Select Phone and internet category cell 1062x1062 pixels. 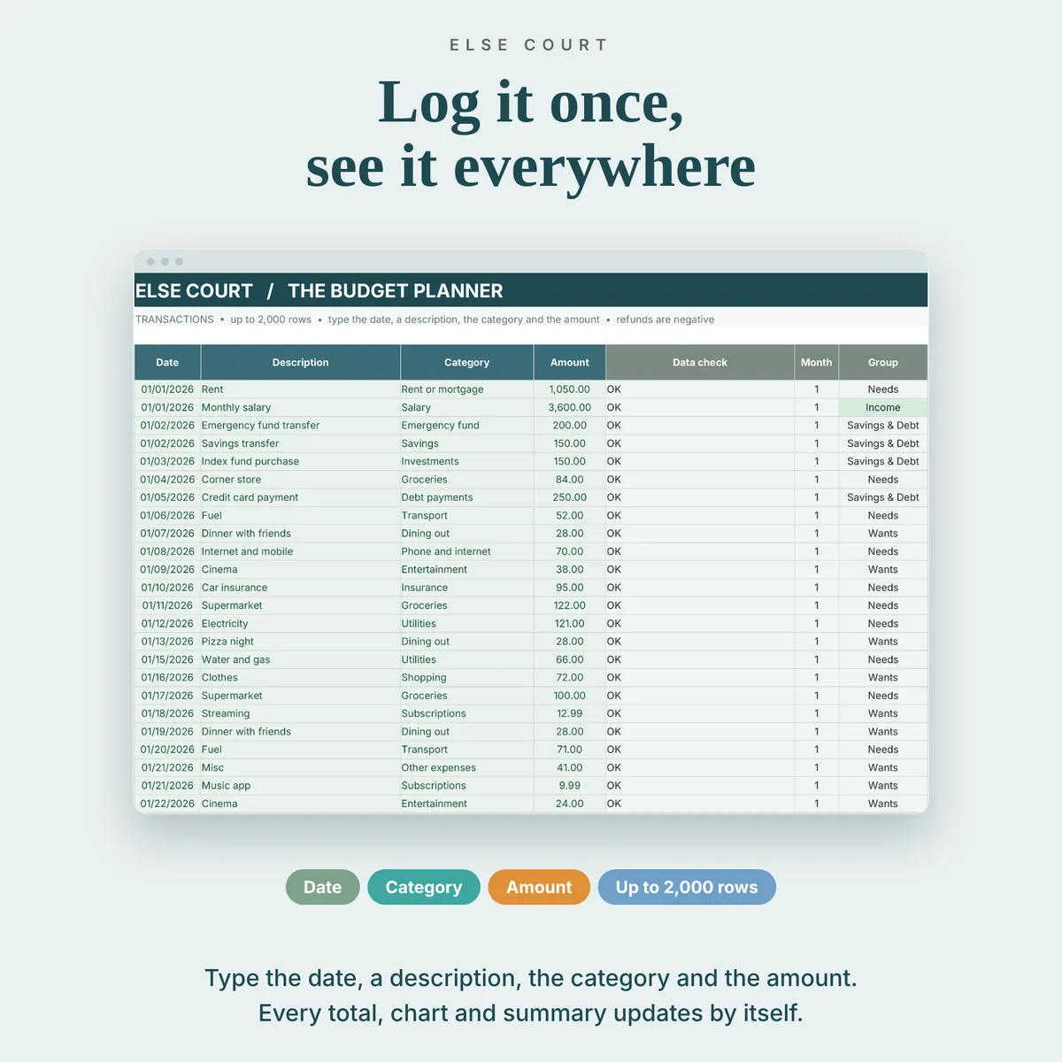pos(467,551)
